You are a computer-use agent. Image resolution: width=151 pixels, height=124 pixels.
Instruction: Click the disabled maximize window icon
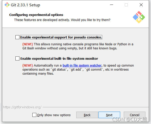pos(126,5)
